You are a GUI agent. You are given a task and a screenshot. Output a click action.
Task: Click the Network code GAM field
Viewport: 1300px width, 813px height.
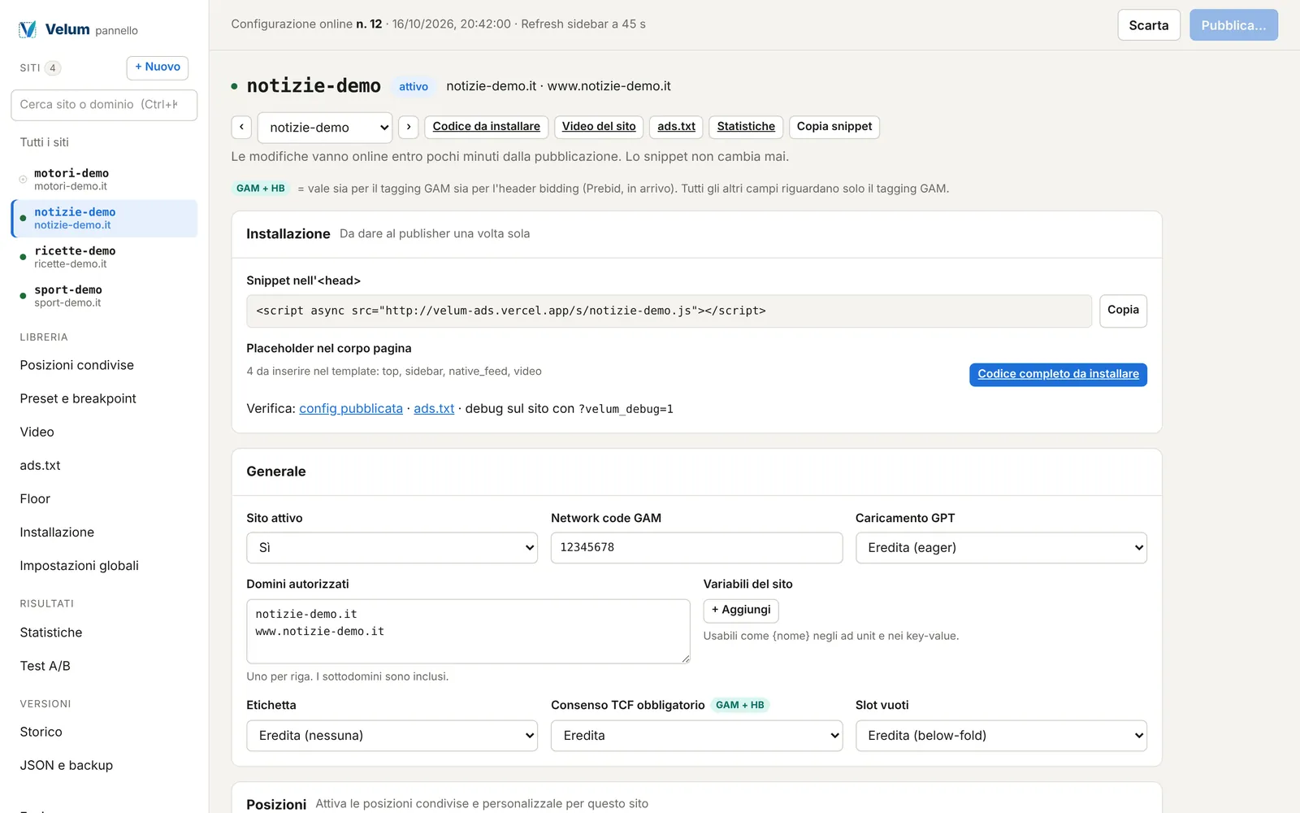(x=696, y=548)
